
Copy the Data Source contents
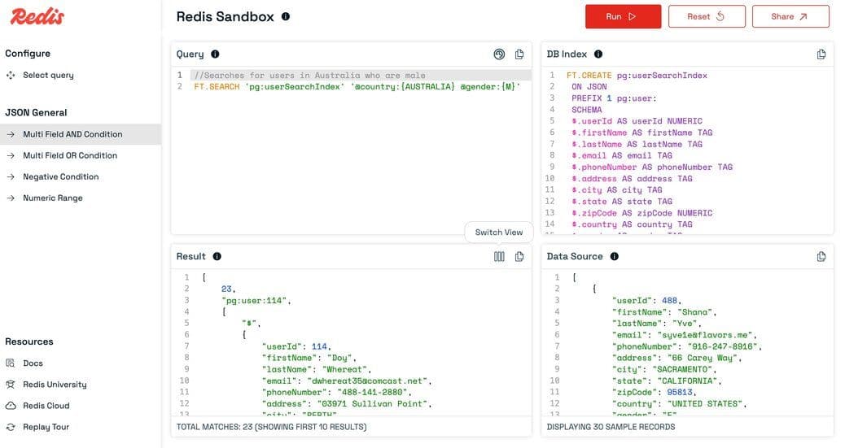[821, 257]
